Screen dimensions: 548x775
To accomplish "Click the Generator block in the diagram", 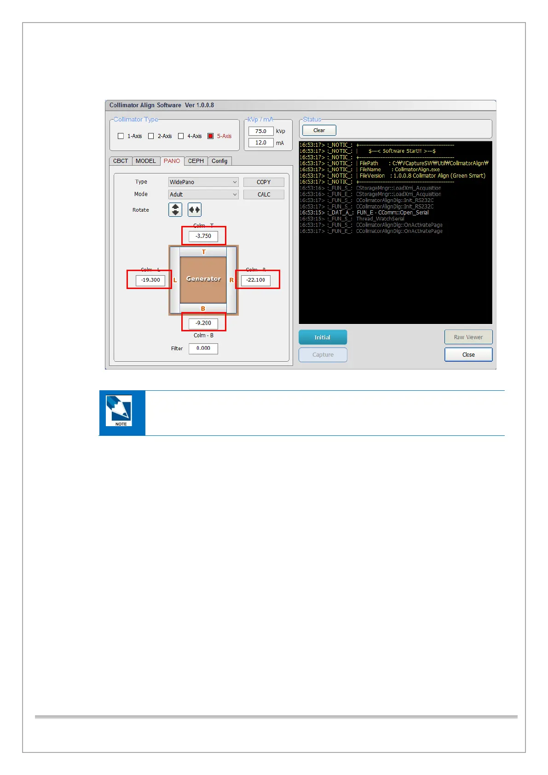I will 203,279.
